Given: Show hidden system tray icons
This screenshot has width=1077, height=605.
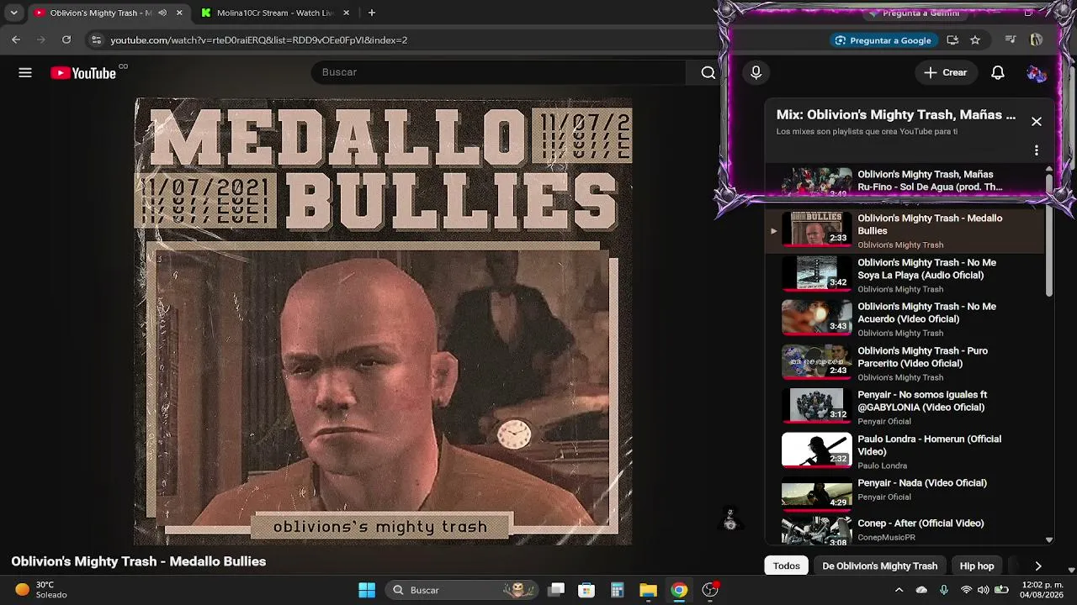Looking at the screenshot, I should pyautogui.click(x=899, y=590).
